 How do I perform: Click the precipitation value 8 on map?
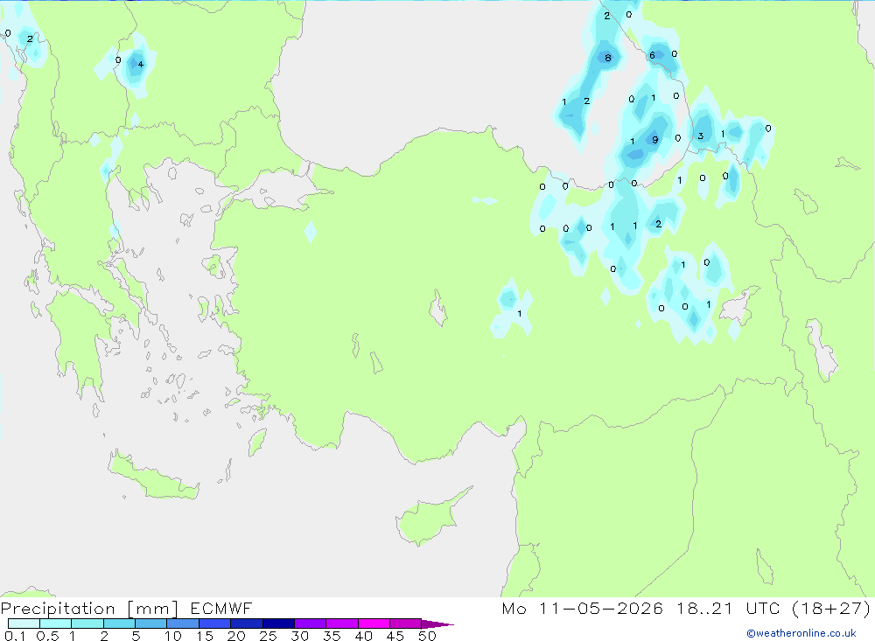coord(608,58)
